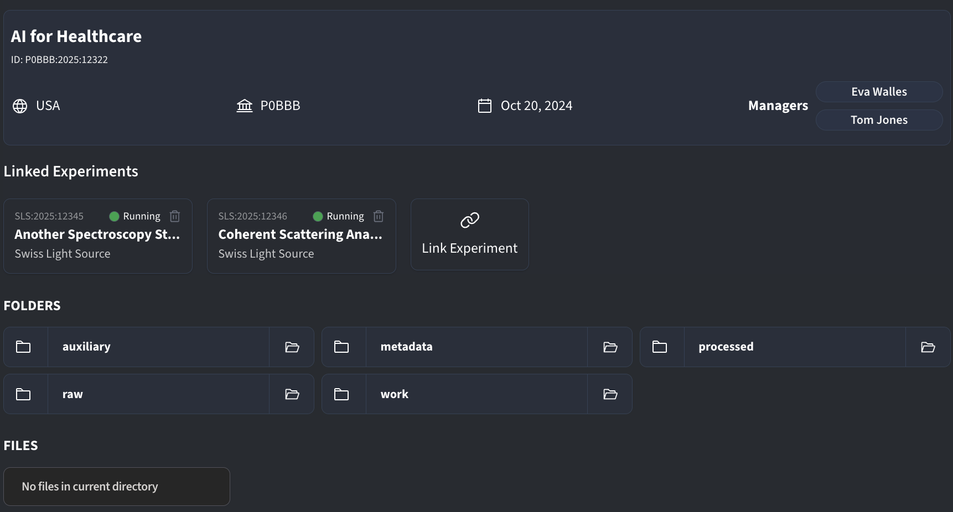The width and height of the screenshot is (953, 512).
Task: Open processed folder using its open-folder icon
Action: pos(928,347)
